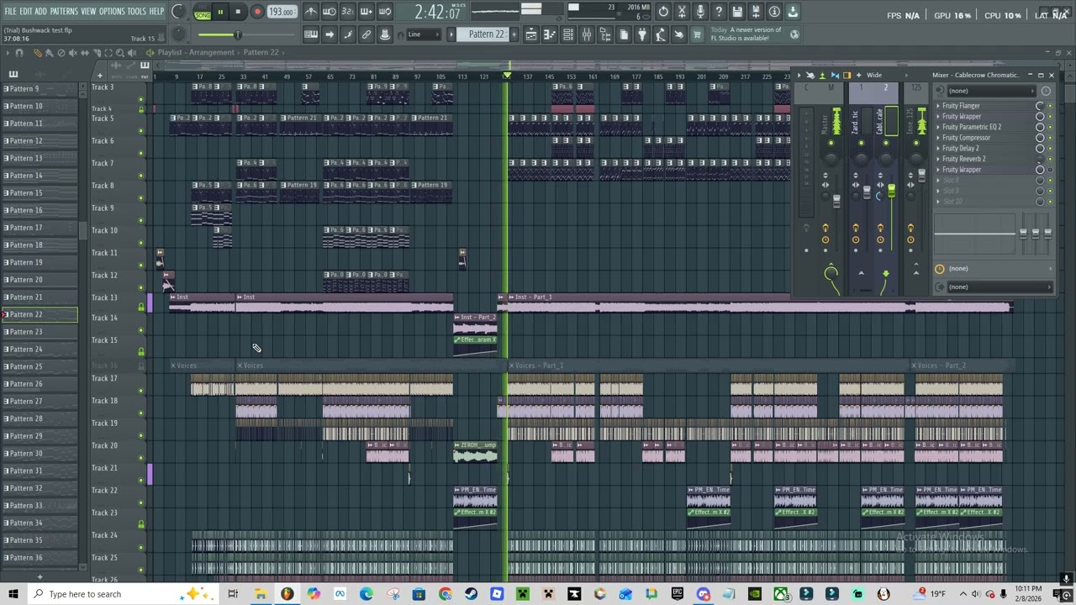Image resolution: width=1076 pixels, height=605 pixels.
Task: Open the mixer options menu arrow
Action: 799,75
